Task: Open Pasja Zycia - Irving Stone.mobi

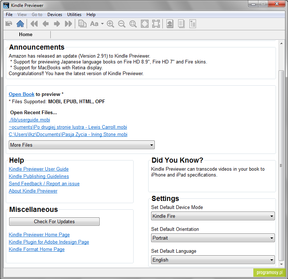Action: pos(68,135)
